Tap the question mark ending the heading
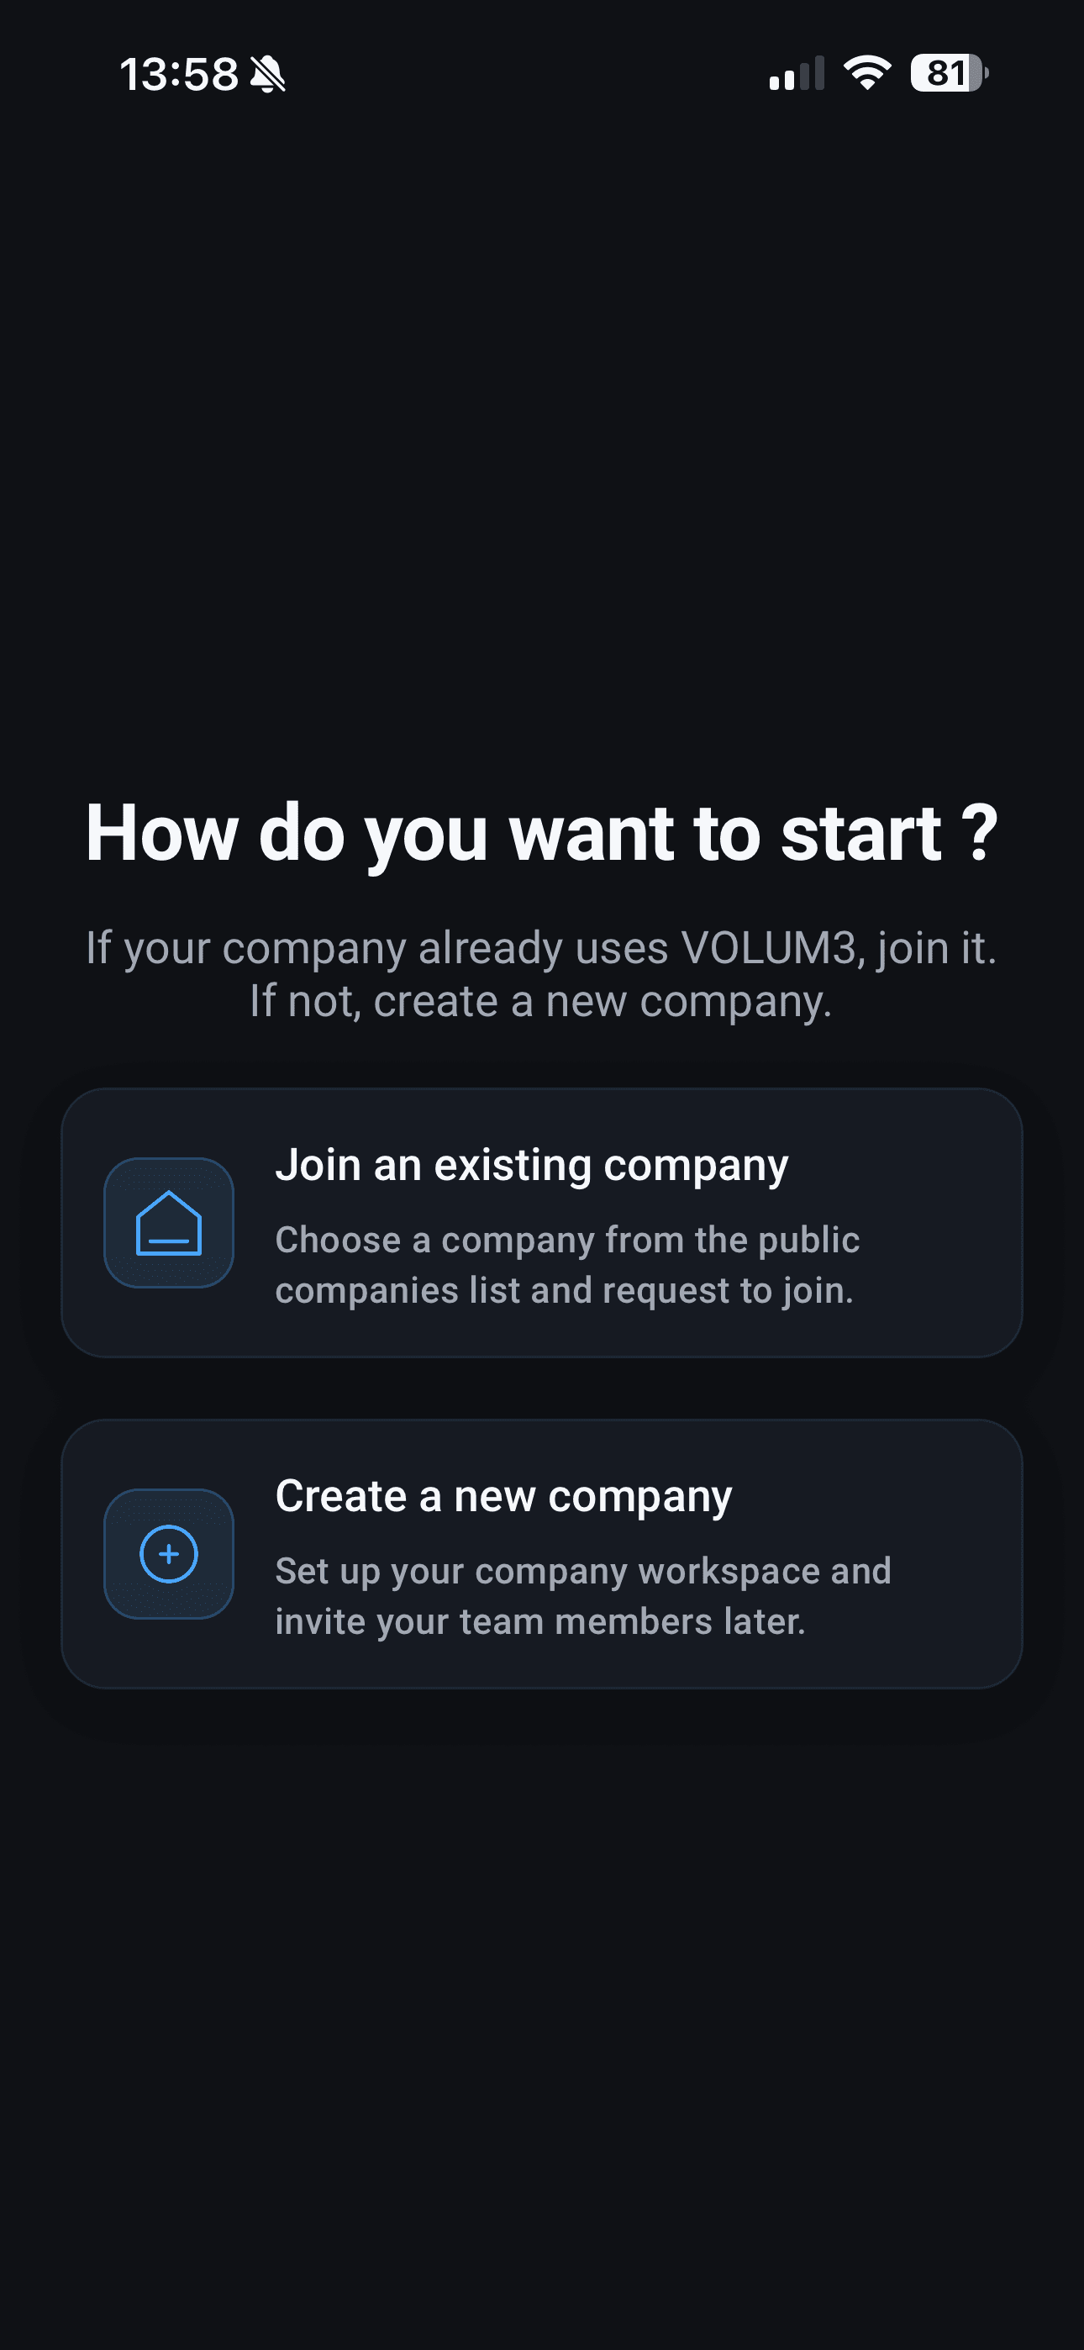Image resolution: width=1084 pixels, height=2350 pixels. click(x=980, y=833)
